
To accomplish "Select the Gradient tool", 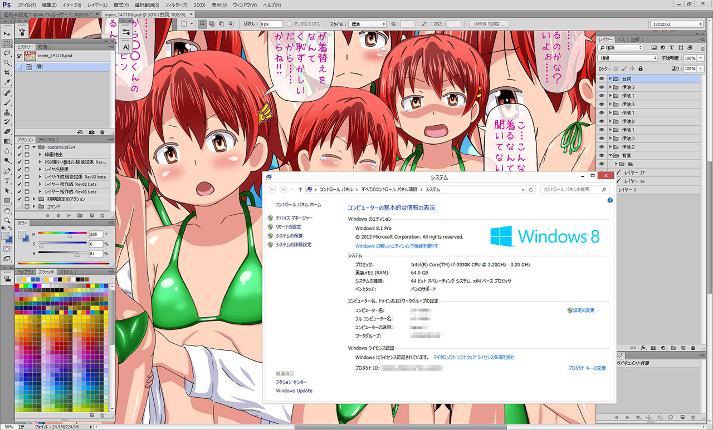I will (x=7, y=141).
